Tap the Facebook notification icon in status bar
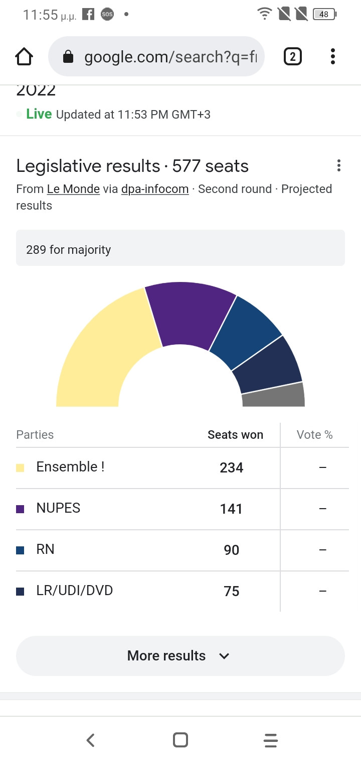 [88, 15]
